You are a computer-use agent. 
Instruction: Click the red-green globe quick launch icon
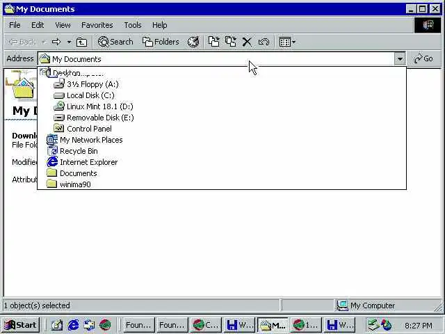point(105,325)
